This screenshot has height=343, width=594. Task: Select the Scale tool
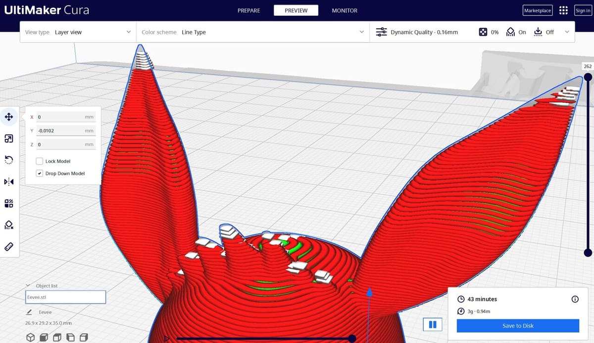coord(8,139)
